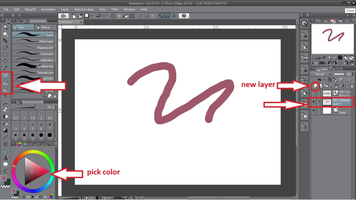This screenshot has height=200, width=356.
Task: Select the Gradient tool
Action: [x=5, y=130]
